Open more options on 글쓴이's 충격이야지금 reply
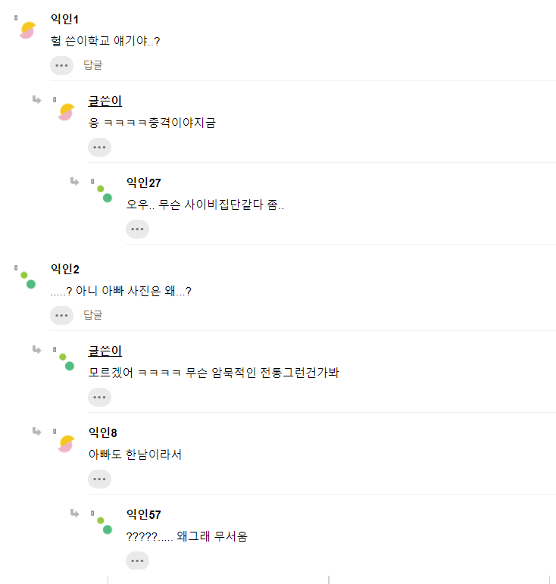This screenshot has width=556, height=584. click(99, 147)
